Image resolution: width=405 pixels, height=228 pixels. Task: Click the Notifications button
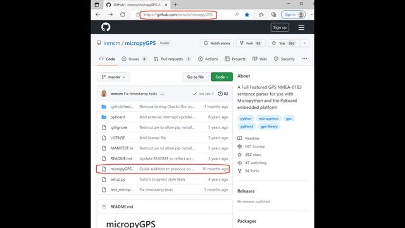click(x=216, y=43)
